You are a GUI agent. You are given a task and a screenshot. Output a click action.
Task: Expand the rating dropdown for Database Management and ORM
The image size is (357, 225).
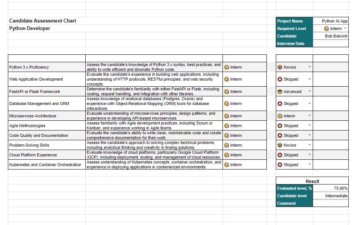point(310,103)
